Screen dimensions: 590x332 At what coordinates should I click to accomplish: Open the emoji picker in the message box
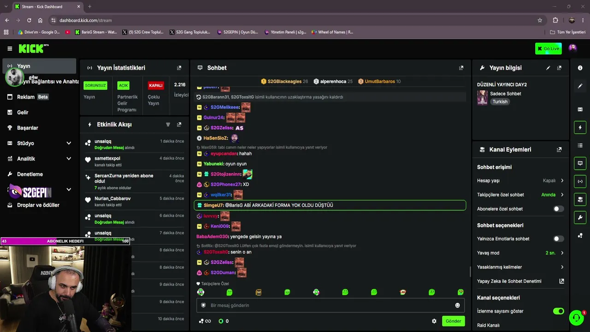tap(457, 305)
